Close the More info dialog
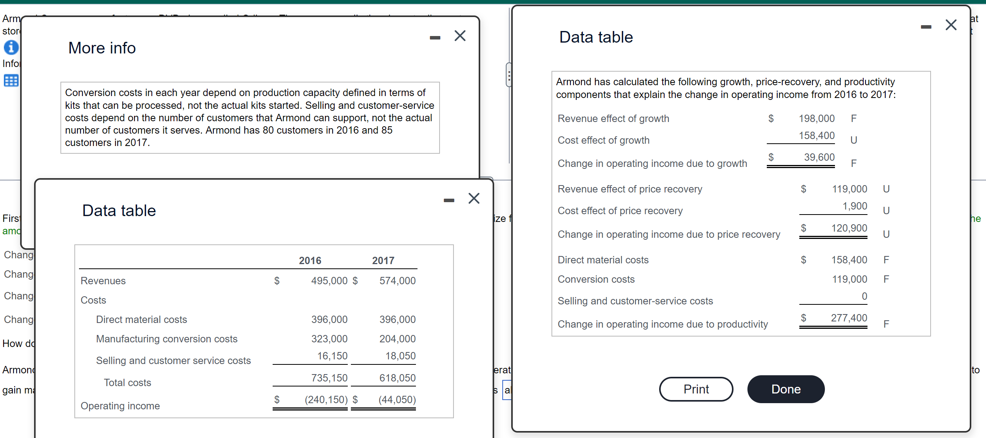 click(460, 36)
